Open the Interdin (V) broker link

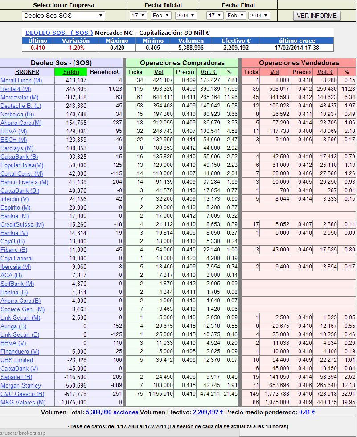pos(14,199)
